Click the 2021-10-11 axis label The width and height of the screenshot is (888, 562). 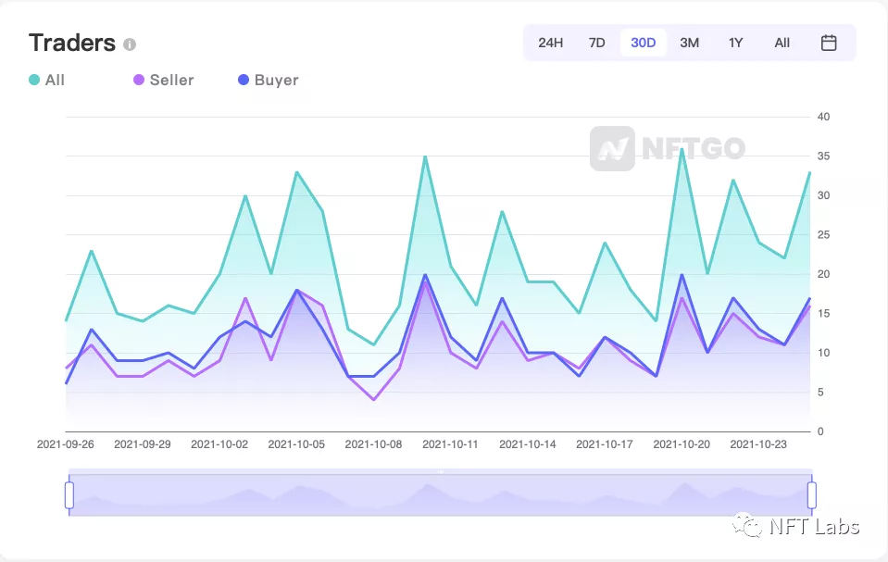(x=450, y=444)
